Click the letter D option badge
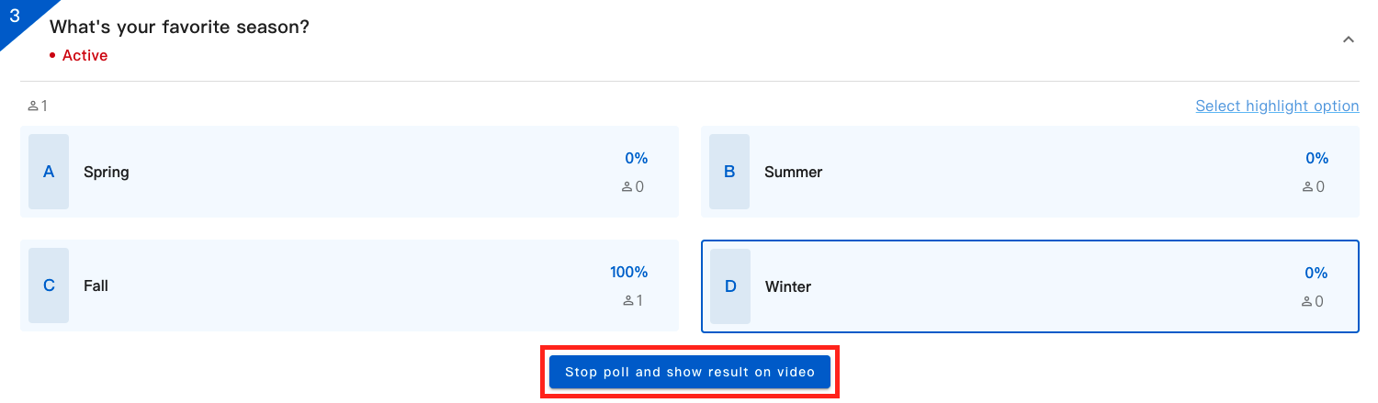1378x403 pixels. (x=730, y=286)
